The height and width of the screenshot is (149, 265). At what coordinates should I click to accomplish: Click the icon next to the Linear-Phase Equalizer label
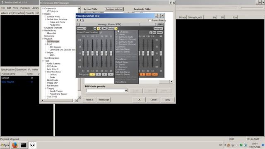pos(101,32)
